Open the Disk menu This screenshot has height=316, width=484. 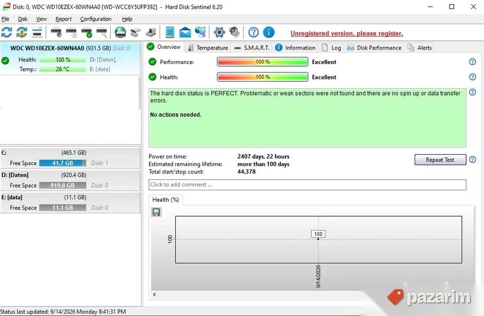click(x=23, y=19)
